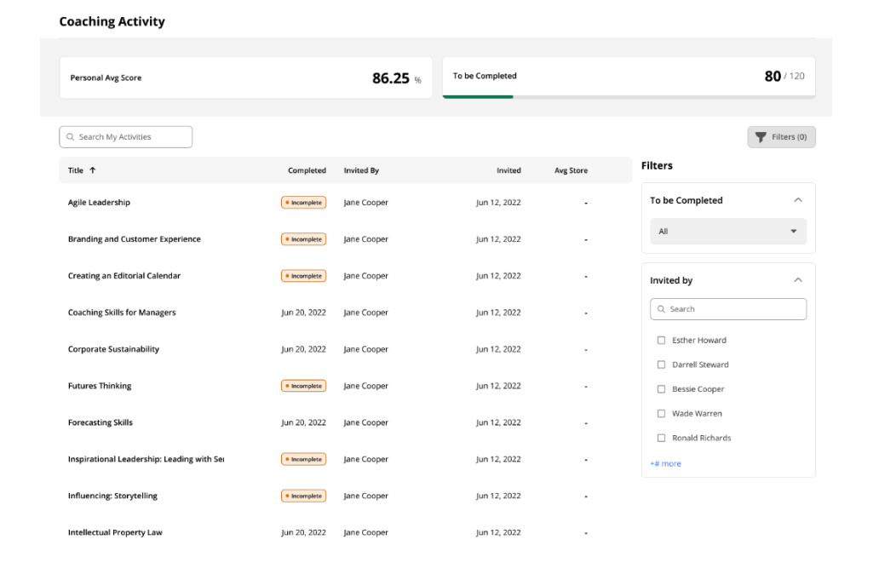Open the Corporate Sustainability activity
The width and height of the screenshot is (879, 574).
[113, 349]
